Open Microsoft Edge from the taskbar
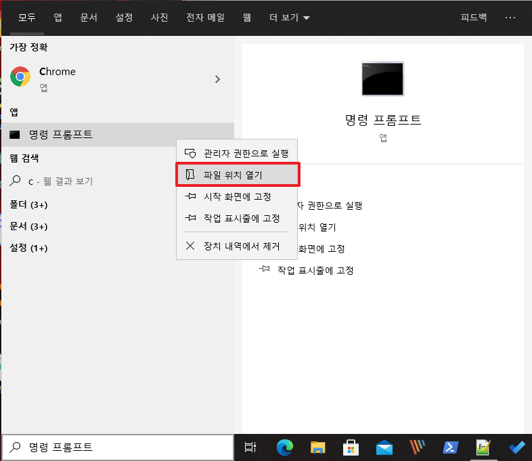The height and width of the screenshot is (461, 532). 285,447
